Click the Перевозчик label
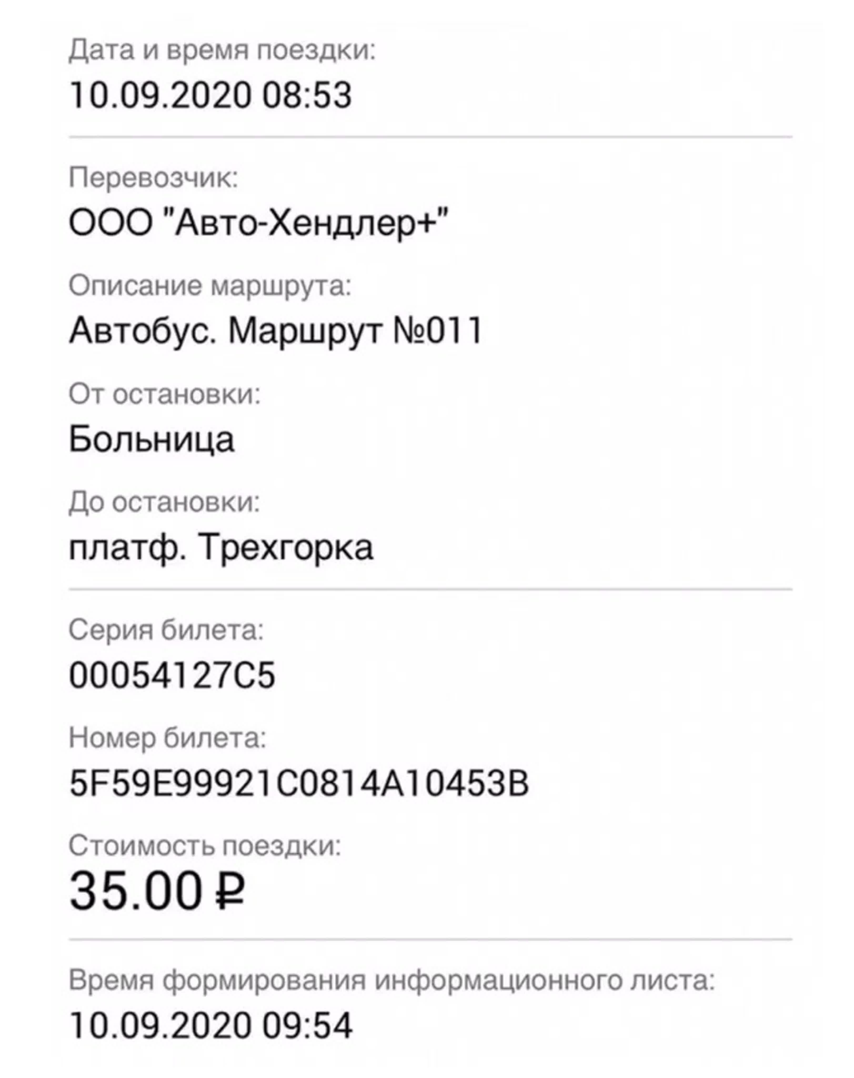Viewport: 854px width, 1078px height. 153,178
